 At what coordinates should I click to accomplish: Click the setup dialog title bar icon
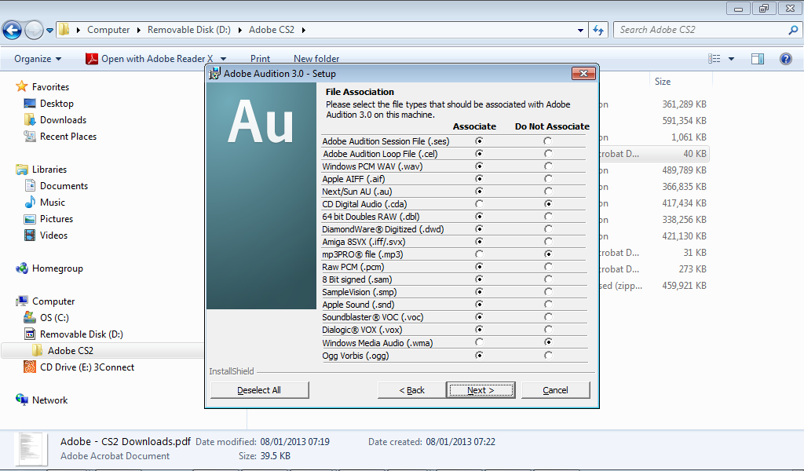[x=214, y=73]
